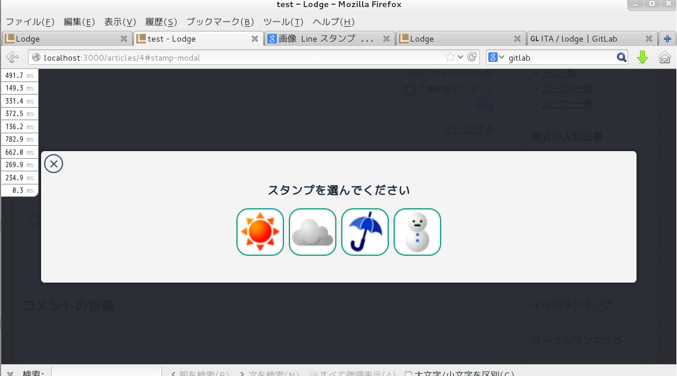The width and height of the screenshot is (677, 376).
Task: Close the test - Lodge tab
Action: coord(255,39)
